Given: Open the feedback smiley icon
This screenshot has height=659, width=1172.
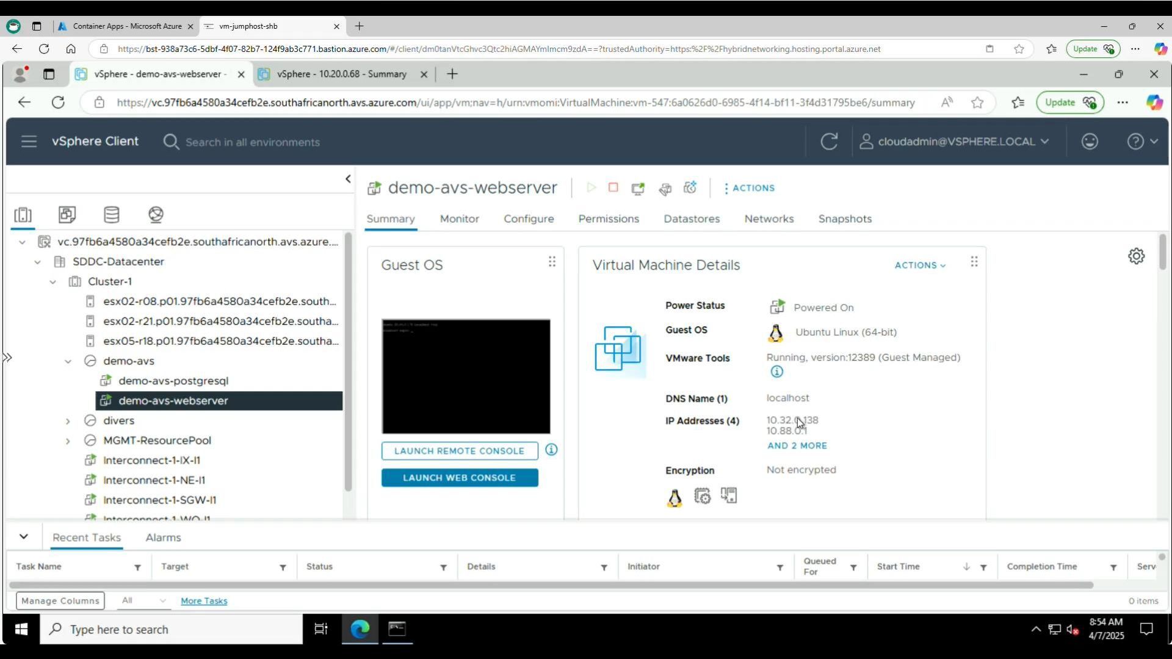Looking at the screenshot, I should coord(1090,142).
